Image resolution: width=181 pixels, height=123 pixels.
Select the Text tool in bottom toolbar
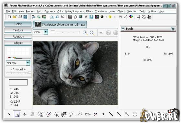point(103,114)
